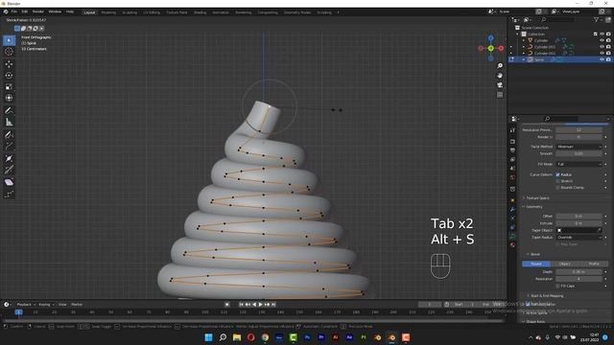Image resolution: width=614 pixels, height=345 pixels.
Task: Toggle Collection exclude checkbox in outliner
Action: pos(595,34)
